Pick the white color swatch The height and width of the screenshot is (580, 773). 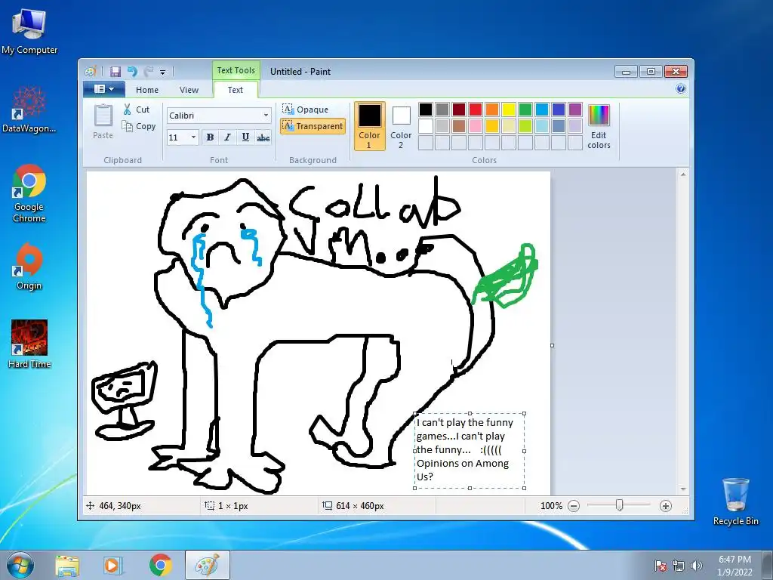(x=426, y=126)
